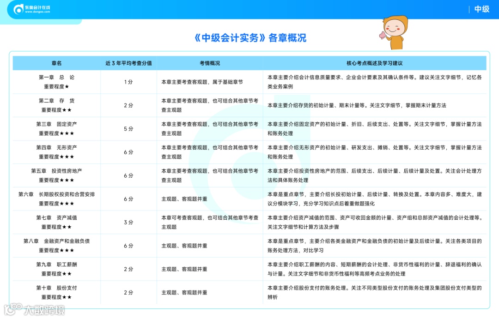Screen dimensions: 499x319
Task: Click the 长投 key chapter advice text
Action: [375, 199]
